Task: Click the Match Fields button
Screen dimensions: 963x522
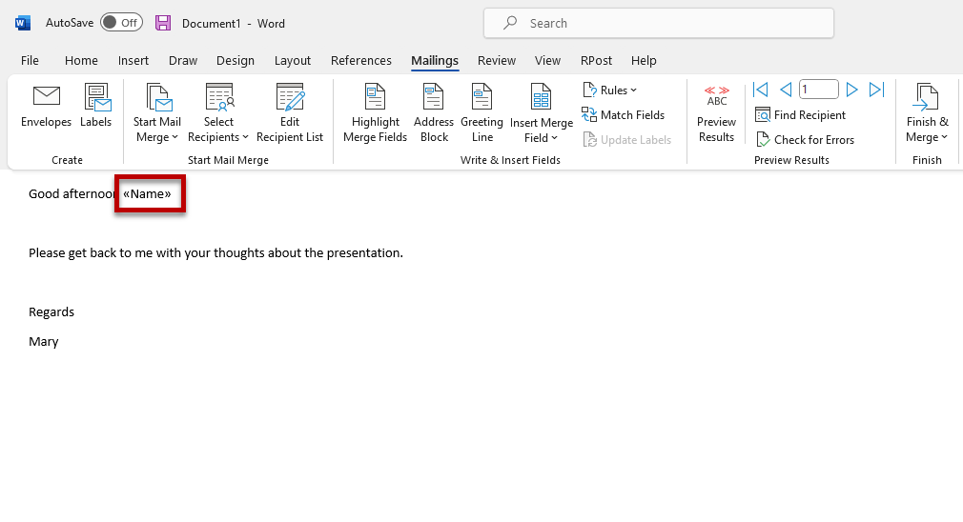Action: 624,115
